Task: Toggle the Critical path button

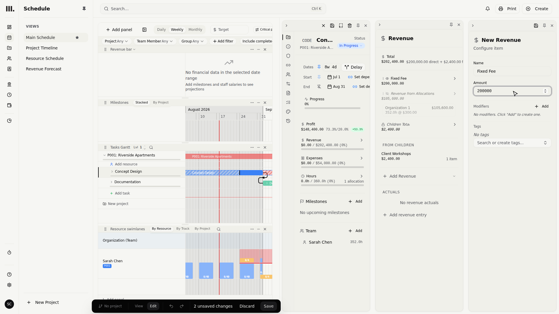Action: (x=263, y=30)
